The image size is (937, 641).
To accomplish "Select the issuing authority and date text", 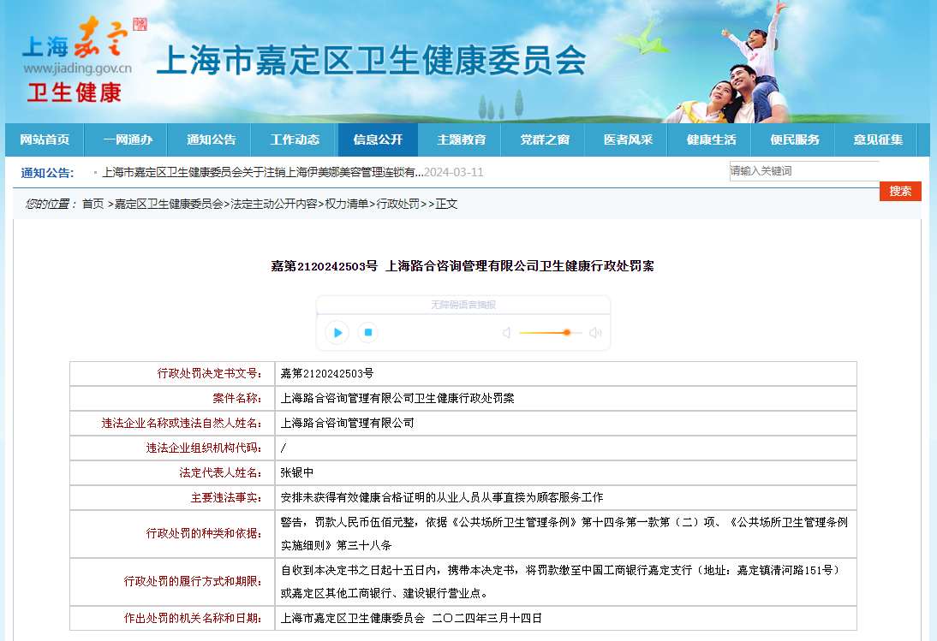I will point(411,618).
